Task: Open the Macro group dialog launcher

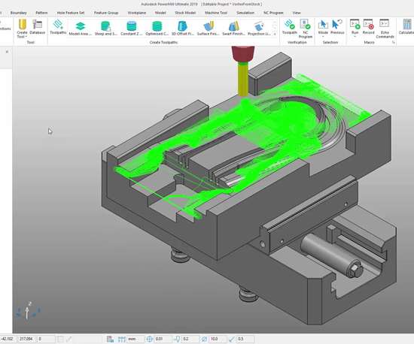Action: (x=394, y=42)
